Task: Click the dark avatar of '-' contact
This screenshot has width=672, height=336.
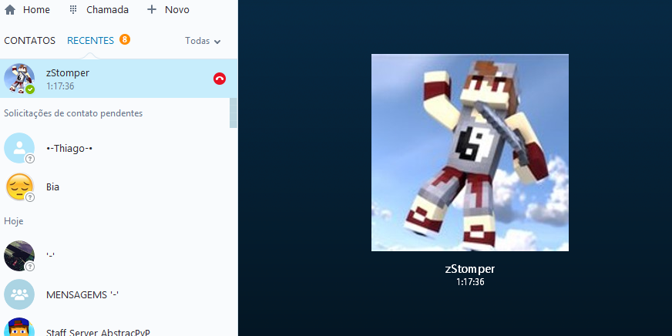Action: point(19,256)
